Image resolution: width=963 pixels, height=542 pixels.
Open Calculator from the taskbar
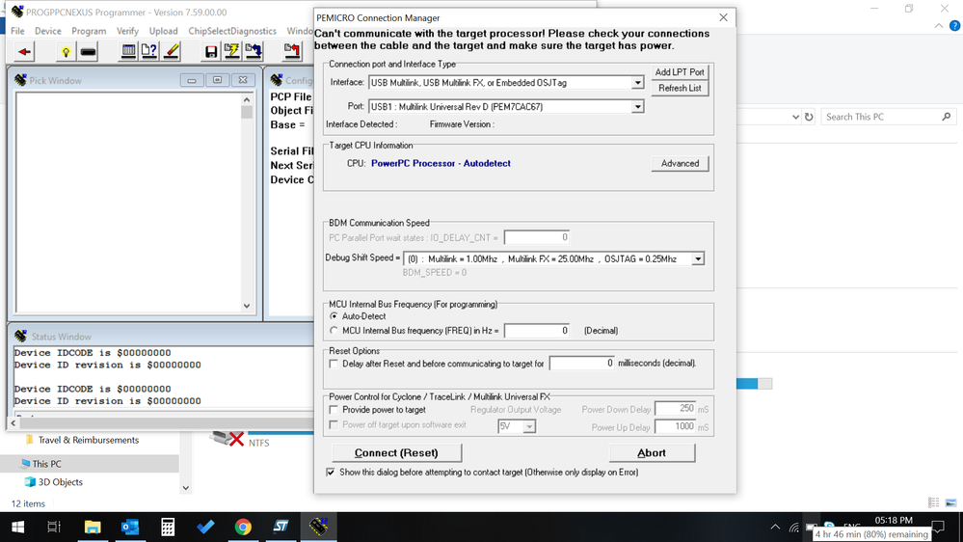(167, 527)
